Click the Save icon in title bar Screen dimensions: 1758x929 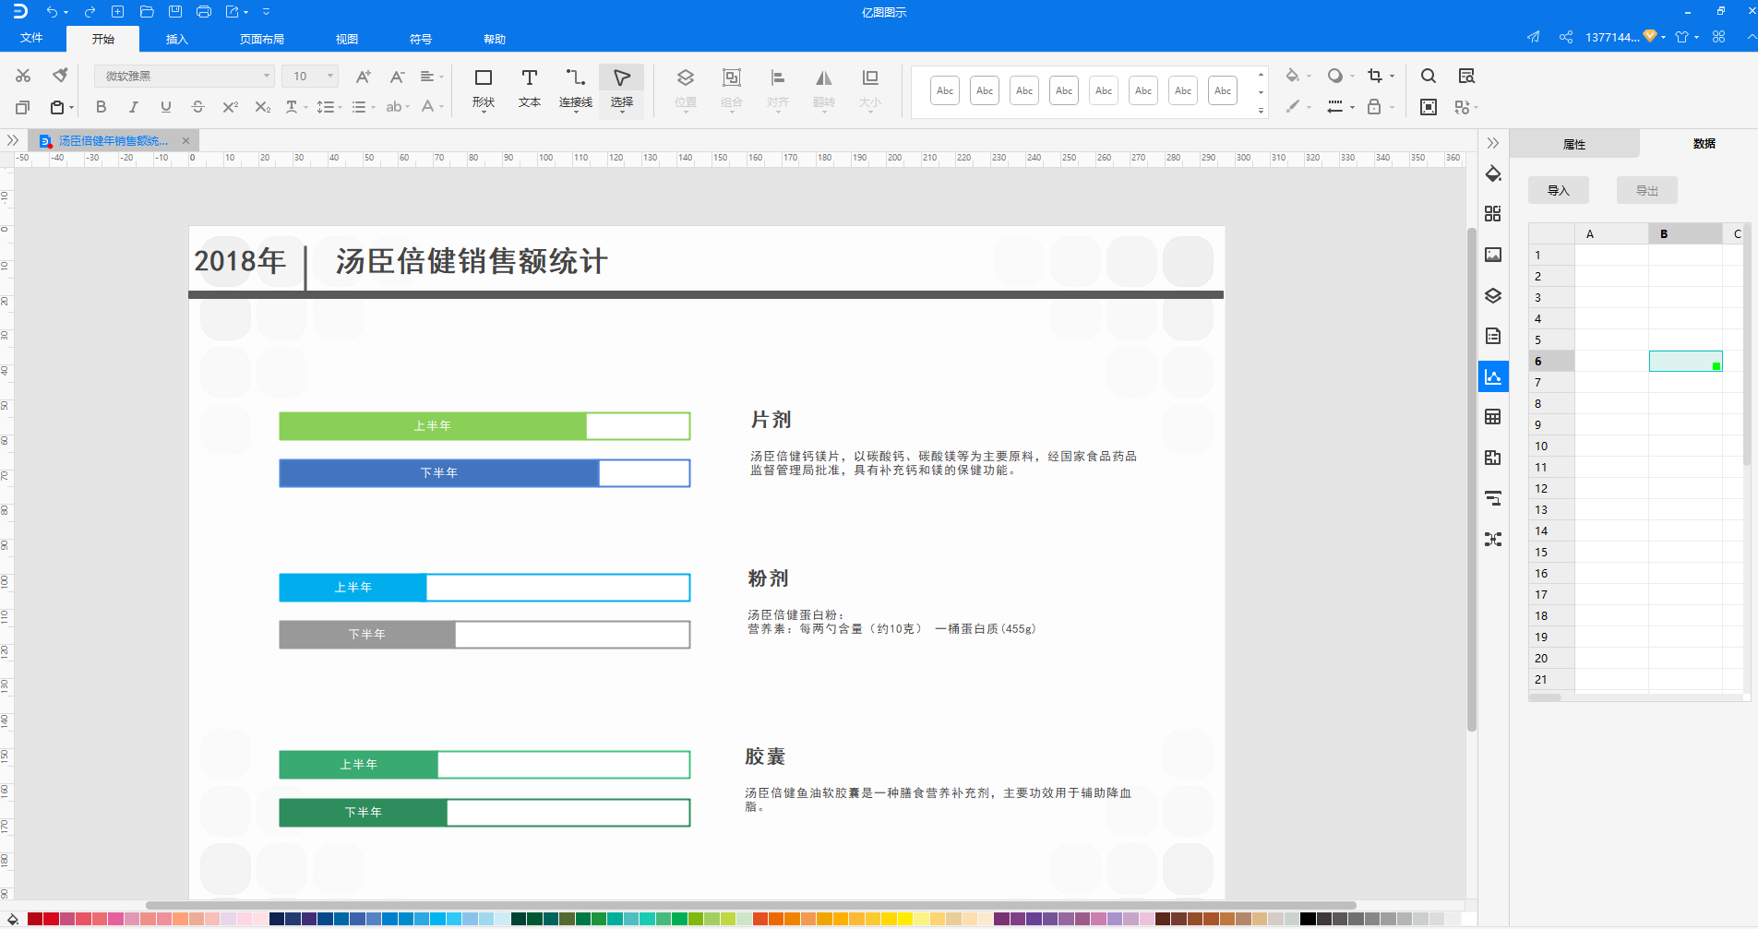click(x=175, y=12)
